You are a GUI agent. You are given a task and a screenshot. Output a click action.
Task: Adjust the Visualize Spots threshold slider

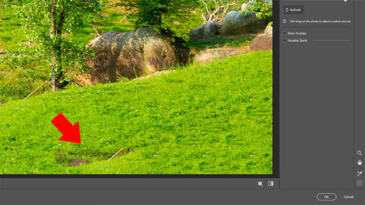tap(332, 40)
